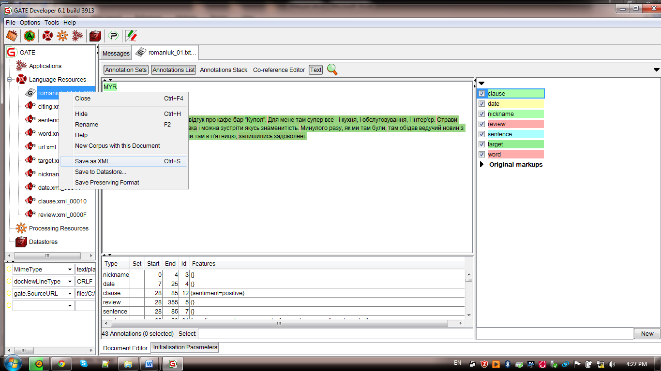Viewport: 661px width, 371px height.
Task: Click the magnifier search icon in document toolbar
Action: pyautogui.click(x=332, y=70)
